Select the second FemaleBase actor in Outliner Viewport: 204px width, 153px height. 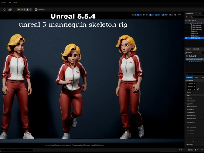(x=198, y=27)
